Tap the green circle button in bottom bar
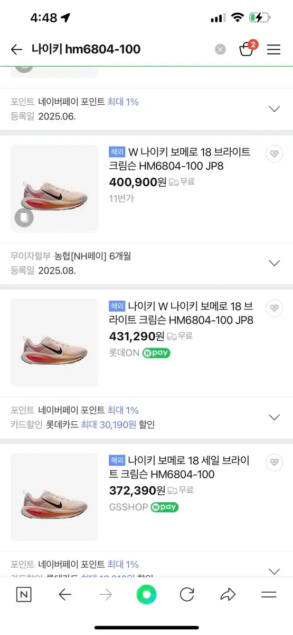The height and width of the screenshot is (635, 293). pyautogui.click(x=146, y=595)
